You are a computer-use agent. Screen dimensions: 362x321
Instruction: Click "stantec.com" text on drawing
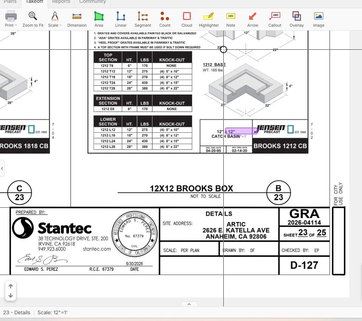[x=97, y=249]
